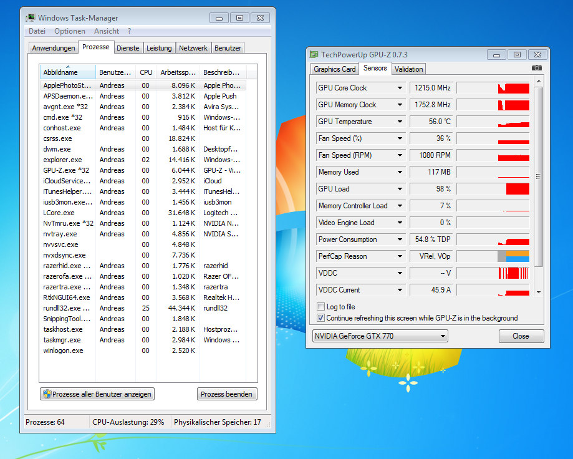Click the Prozess beenden button
Image resolution: width=573 pixels, height=459 pixels.
227,394
